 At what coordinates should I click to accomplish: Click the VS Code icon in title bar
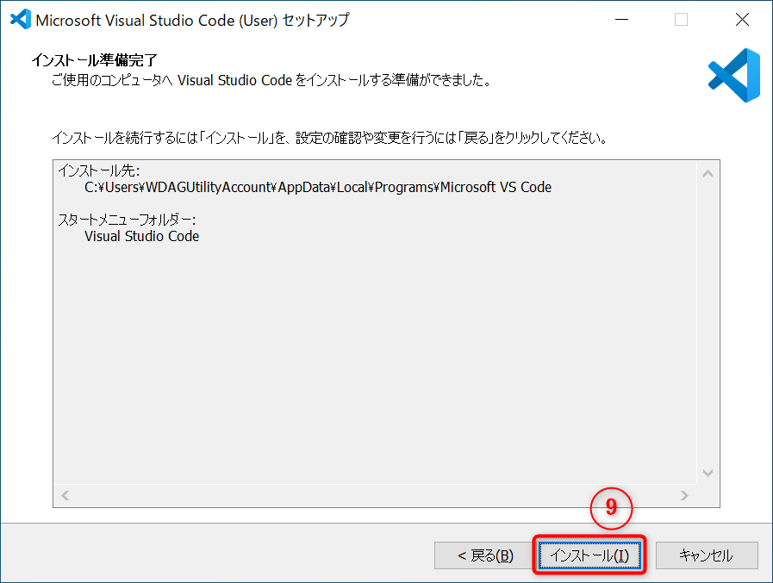point(21,20)
